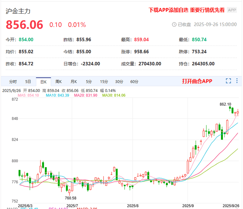Switch to the 分时 tab
The image size is (243, 209).
tap(13, 82)
